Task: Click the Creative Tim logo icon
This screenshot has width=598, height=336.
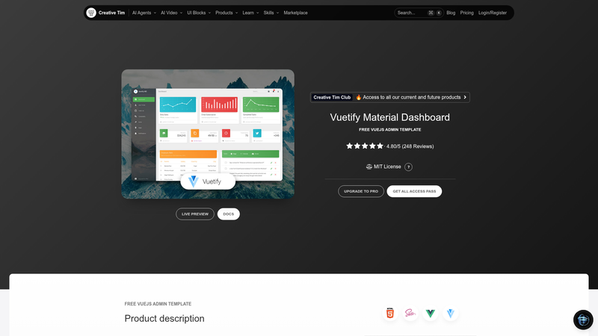Action: coord(90,13)
